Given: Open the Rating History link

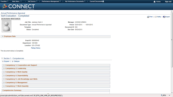Looking at the screenshot, I should (x=36, y=48).
